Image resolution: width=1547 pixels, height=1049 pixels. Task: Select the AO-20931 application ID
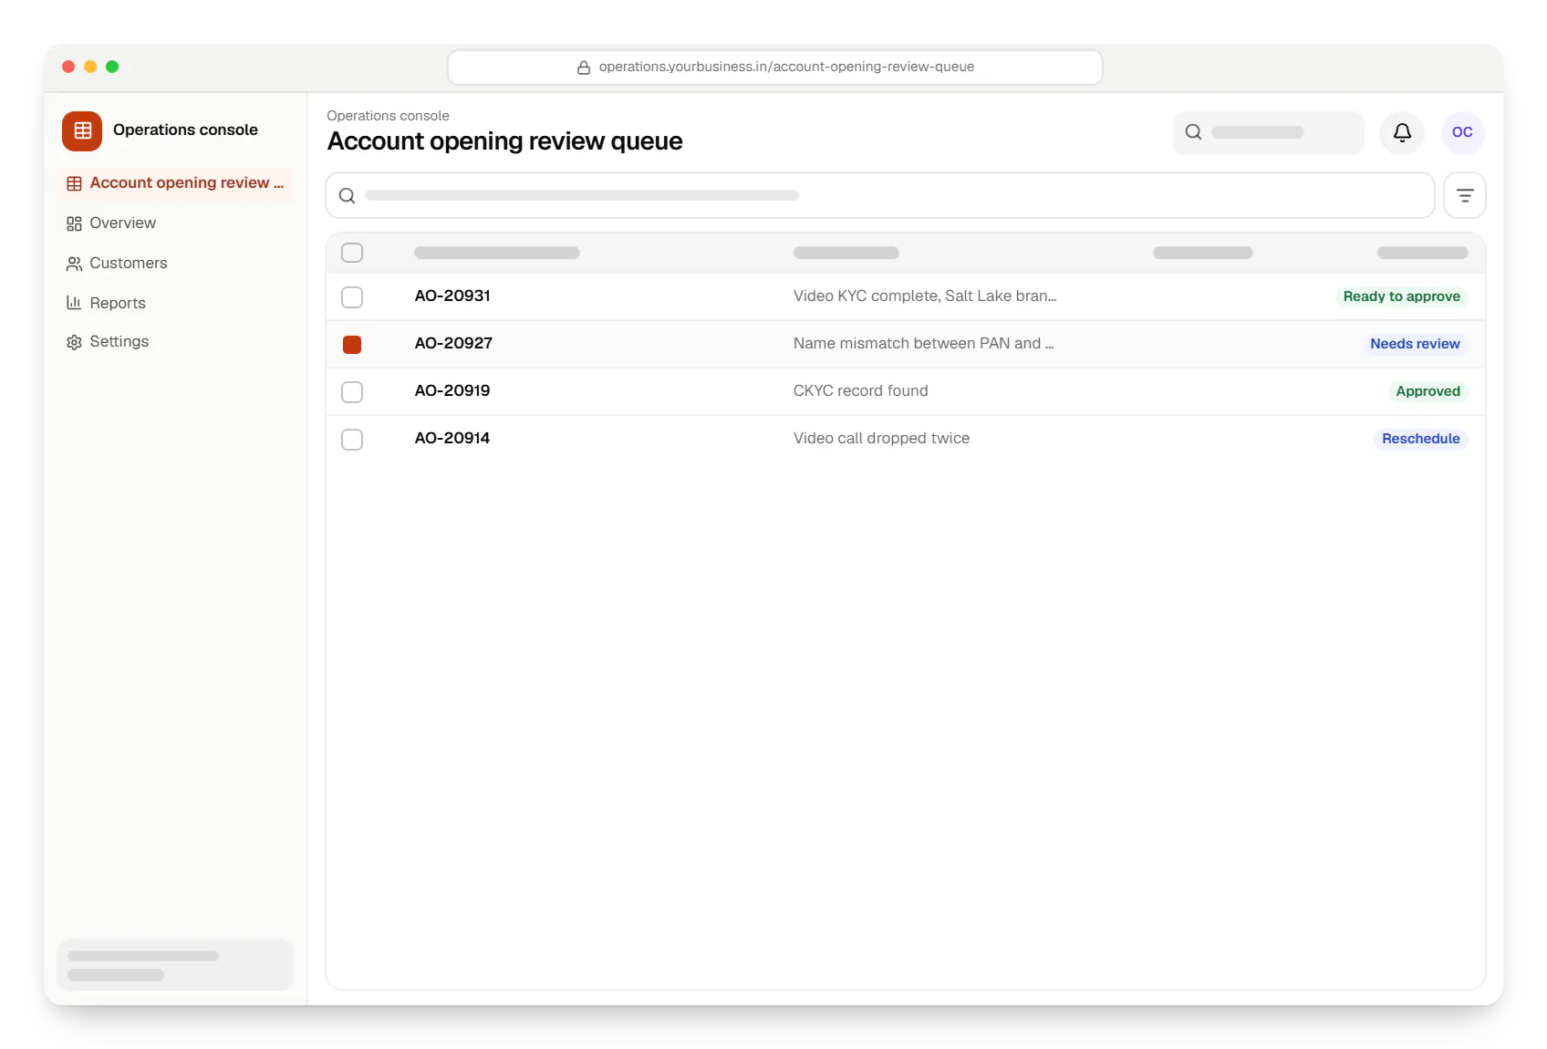tap(452, 296)
